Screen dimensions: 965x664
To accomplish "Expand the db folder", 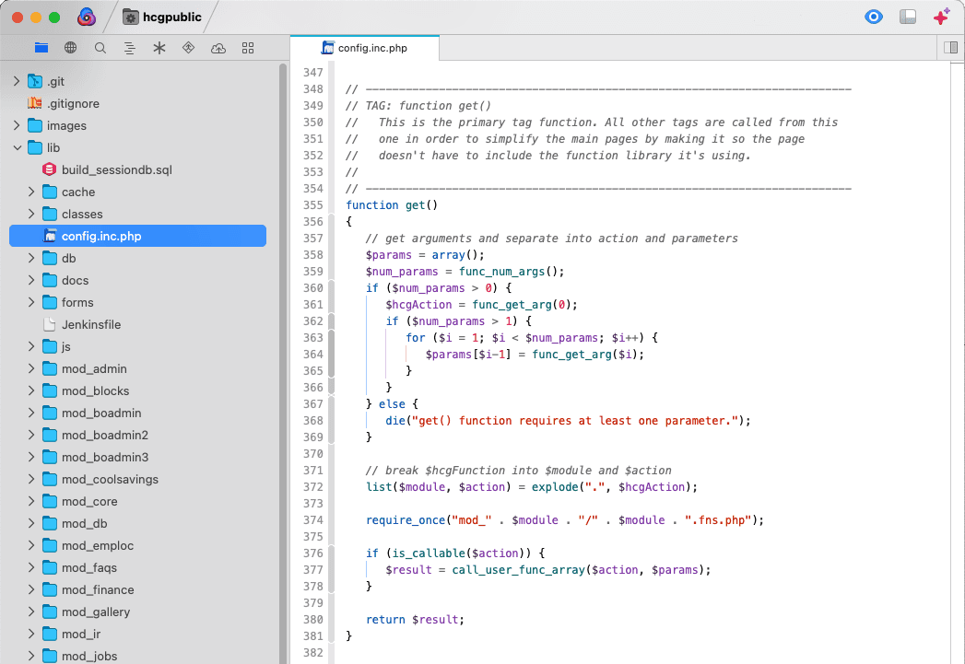I will pyautogui.click(x=31, y=258).
